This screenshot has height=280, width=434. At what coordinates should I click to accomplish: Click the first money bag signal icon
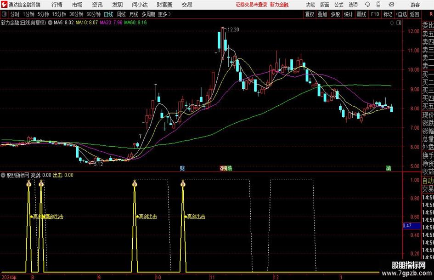[29, 183]
